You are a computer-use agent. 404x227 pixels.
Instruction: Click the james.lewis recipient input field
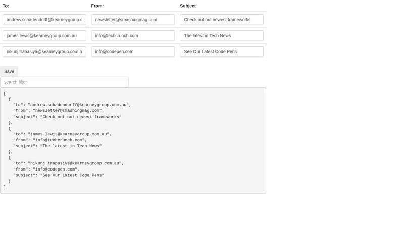[44, 36]
